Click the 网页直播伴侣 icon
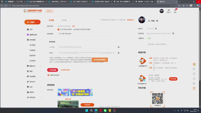Screen dimensions: 201x113 (142, 78)
